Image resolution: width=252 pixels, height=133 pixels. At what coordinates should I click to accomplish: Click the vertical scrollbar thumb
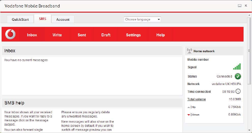(249, 51)
